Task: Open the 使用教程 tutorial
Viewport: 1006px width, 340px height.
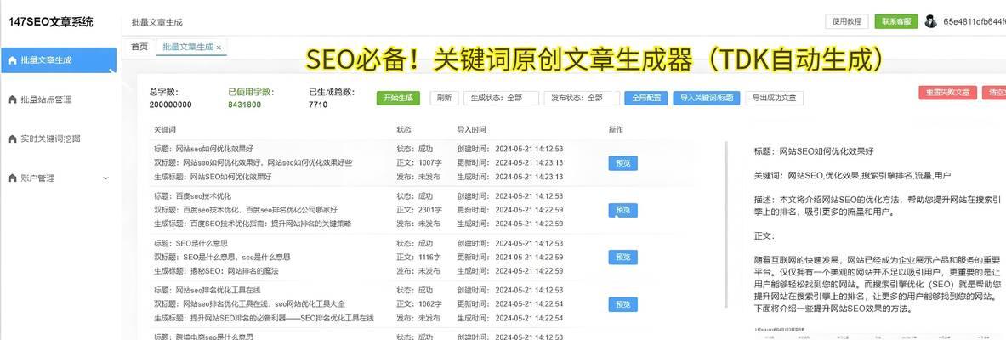Action: [847, 21]
